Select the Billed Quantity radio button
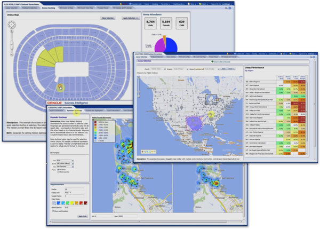This screenshot has height=229, width=320. pos(58,172)
